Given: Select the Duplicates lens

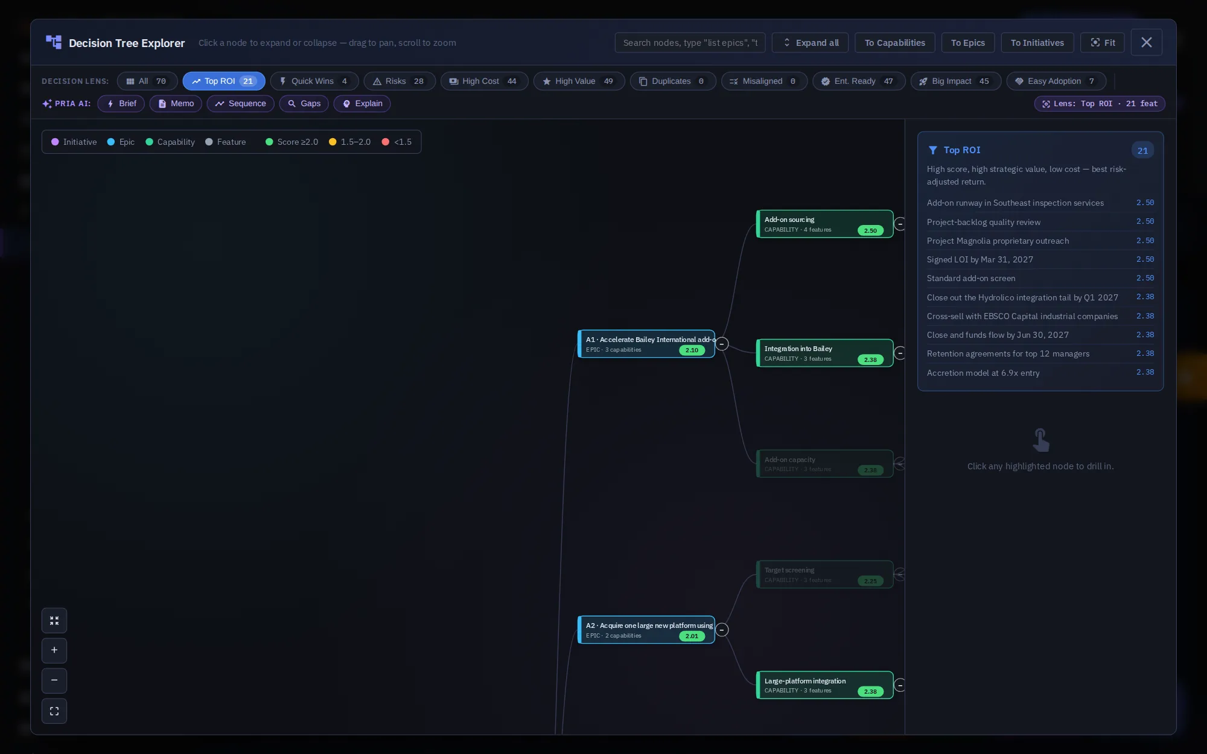Looking at the screenshot, I should click(x=673, y=81).
